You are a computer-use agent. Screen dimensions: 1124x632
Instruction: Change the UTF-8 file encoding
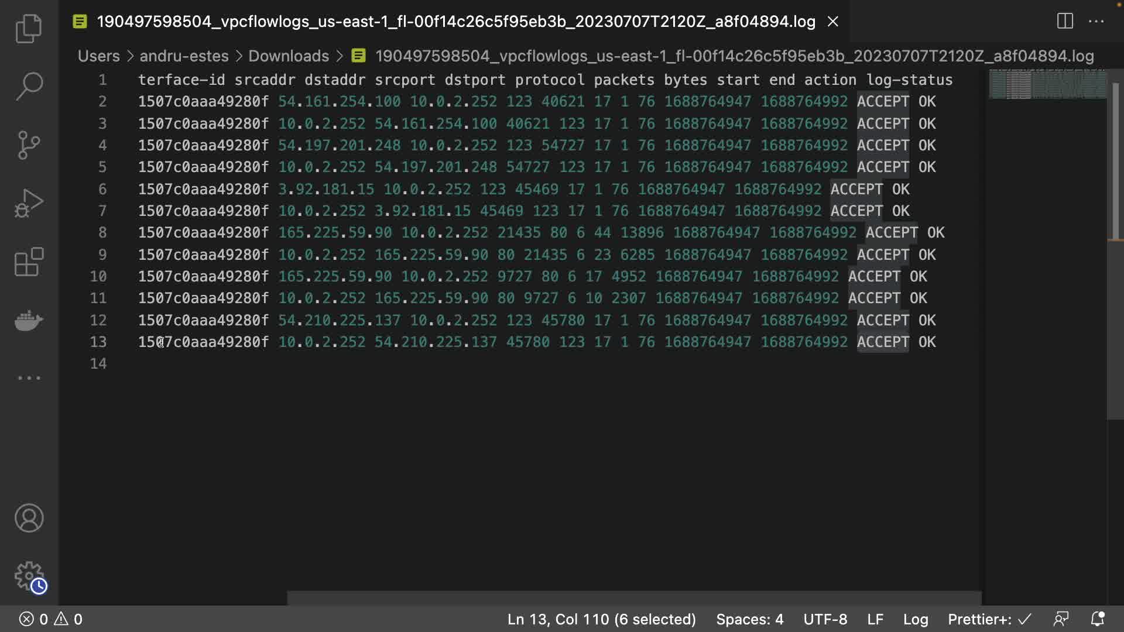coord(825,619)
